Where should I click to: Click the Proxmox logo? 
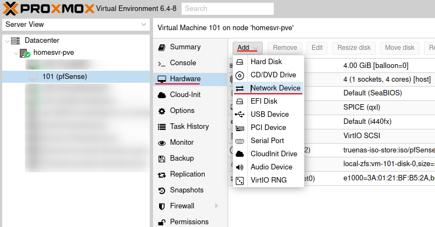(x=49, y=9)
